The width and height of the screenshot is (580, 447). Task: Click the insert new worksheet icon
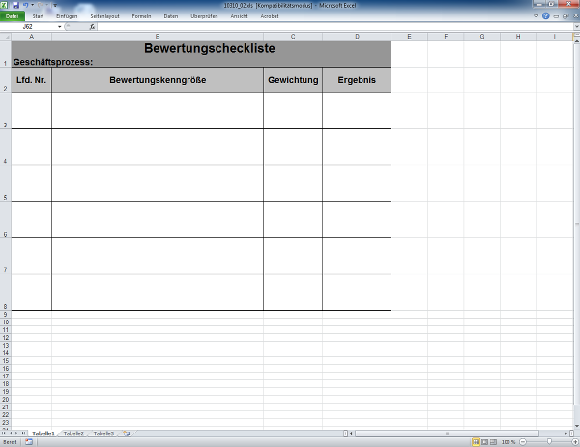pos(127,433)
